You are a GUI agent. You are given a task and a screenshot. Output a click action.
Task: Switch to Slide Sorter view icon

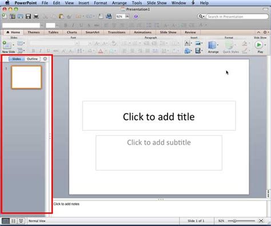click(13, 221)
